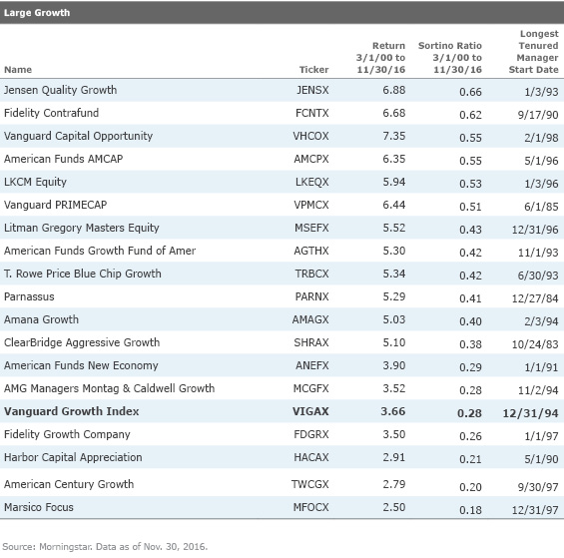Click the VHCOX ticker
Image resolution: width=564 pixels, height=558 pixels.
tap(310, 136)
